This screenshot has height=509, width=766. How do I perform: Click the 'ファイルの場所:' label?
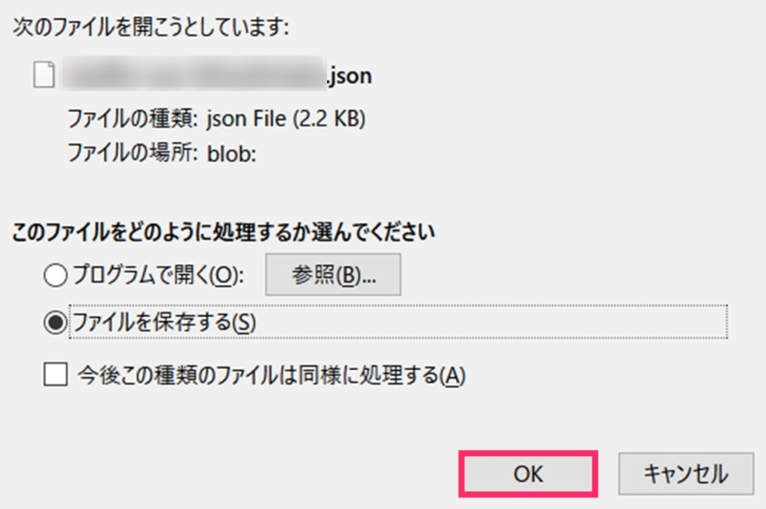pyautogui.click(x=132, y=152)
